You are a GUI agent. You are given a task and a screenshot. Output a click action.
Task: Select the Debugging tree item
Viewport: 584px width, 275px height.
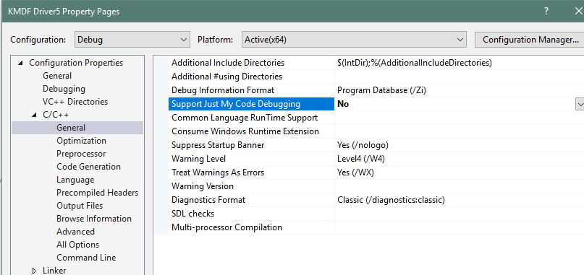(64, 89)
